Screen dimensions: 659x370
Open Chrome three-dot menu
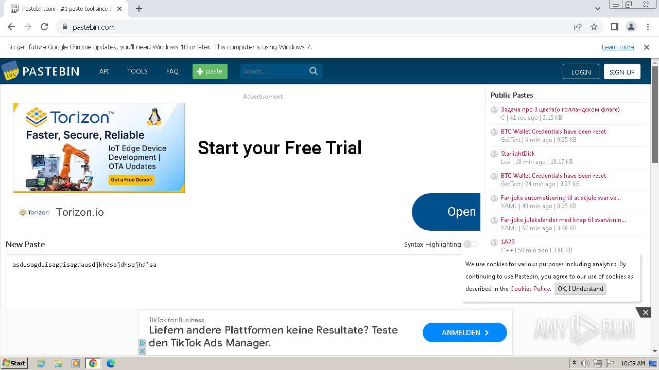(647, 27)
